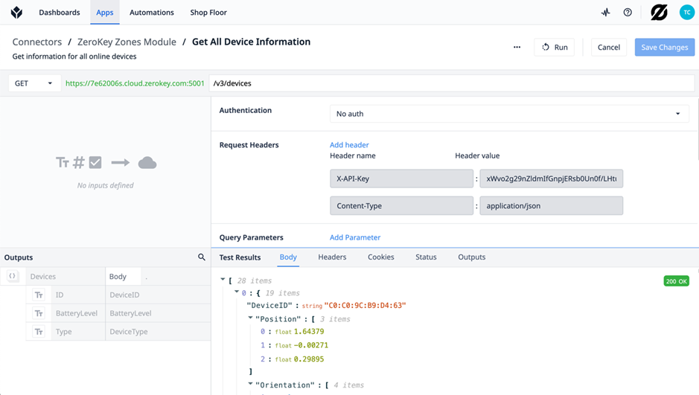Click the API key header value field
The width and height of the screenshot is (699, 395).
[551, 179]
